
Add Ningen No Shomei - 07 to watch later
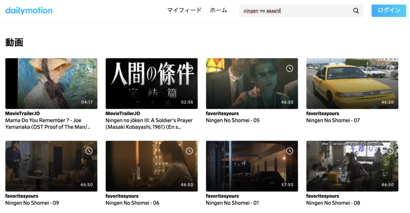tap(390, 68)
